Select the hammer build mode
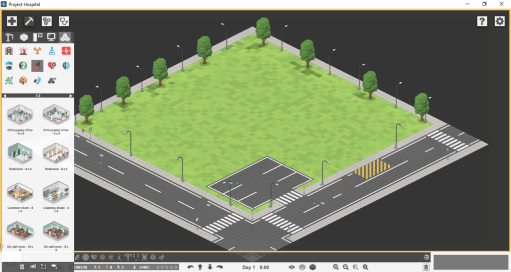The width and height of the screenshot is (511, 272). click(29, 21)
